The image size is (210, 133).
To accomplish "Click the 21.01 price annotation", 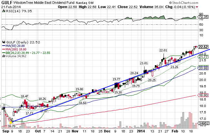I will pos(144,63).
